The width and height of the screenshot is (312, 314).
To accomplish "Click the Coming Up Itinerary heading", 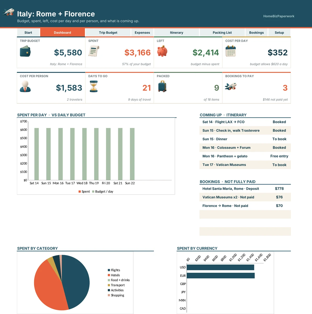I will [223, 115].
